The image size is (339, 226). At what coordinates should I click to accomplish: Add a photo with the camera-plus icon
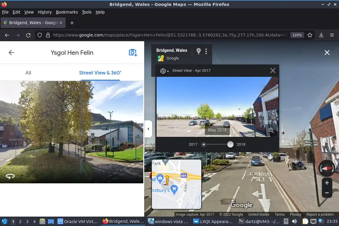pyautogui.click(x=133, y=53)
